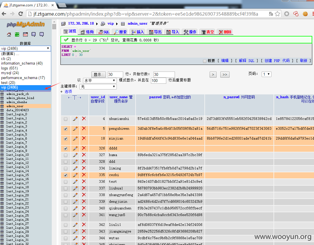Uncheck the ceshi row checkbox

65,175
